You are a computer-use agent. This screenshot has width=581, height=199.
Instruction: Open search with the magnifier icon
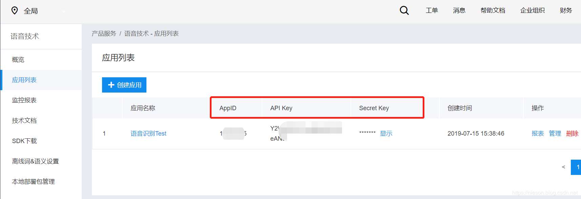coord(404,11)
